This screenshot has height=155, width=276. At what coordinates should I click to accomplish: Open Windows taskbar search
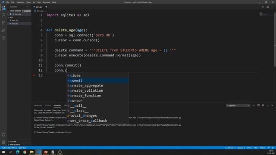[10, 152]
